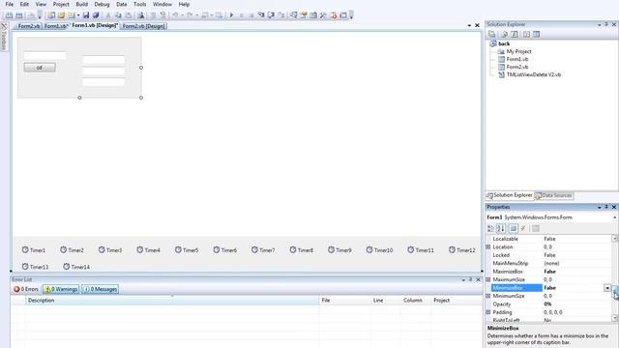Click the Cut scissors icon in toolbar
Screen dimensions: 619x348
click(108, 15)
